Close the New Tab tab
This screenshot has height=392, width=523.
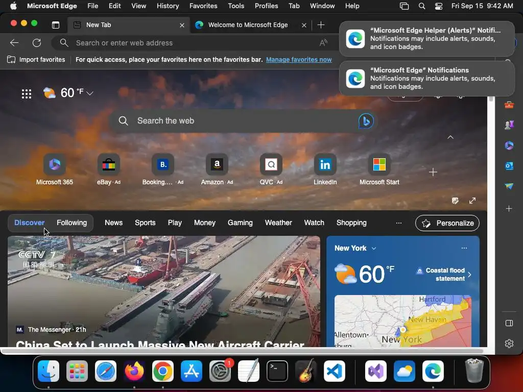coord(182,25)
